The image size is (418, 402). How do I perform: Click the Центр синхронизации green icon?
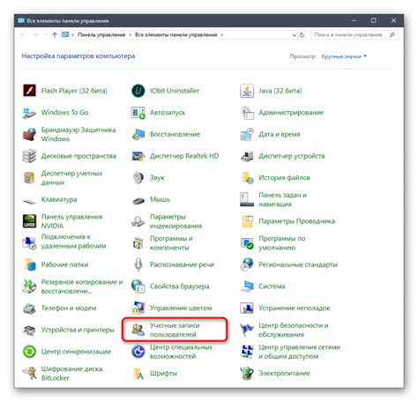click(29, 352)
